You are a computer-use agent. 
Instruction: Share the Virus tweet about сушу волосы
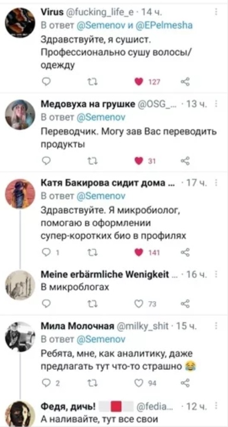[185, 82]
